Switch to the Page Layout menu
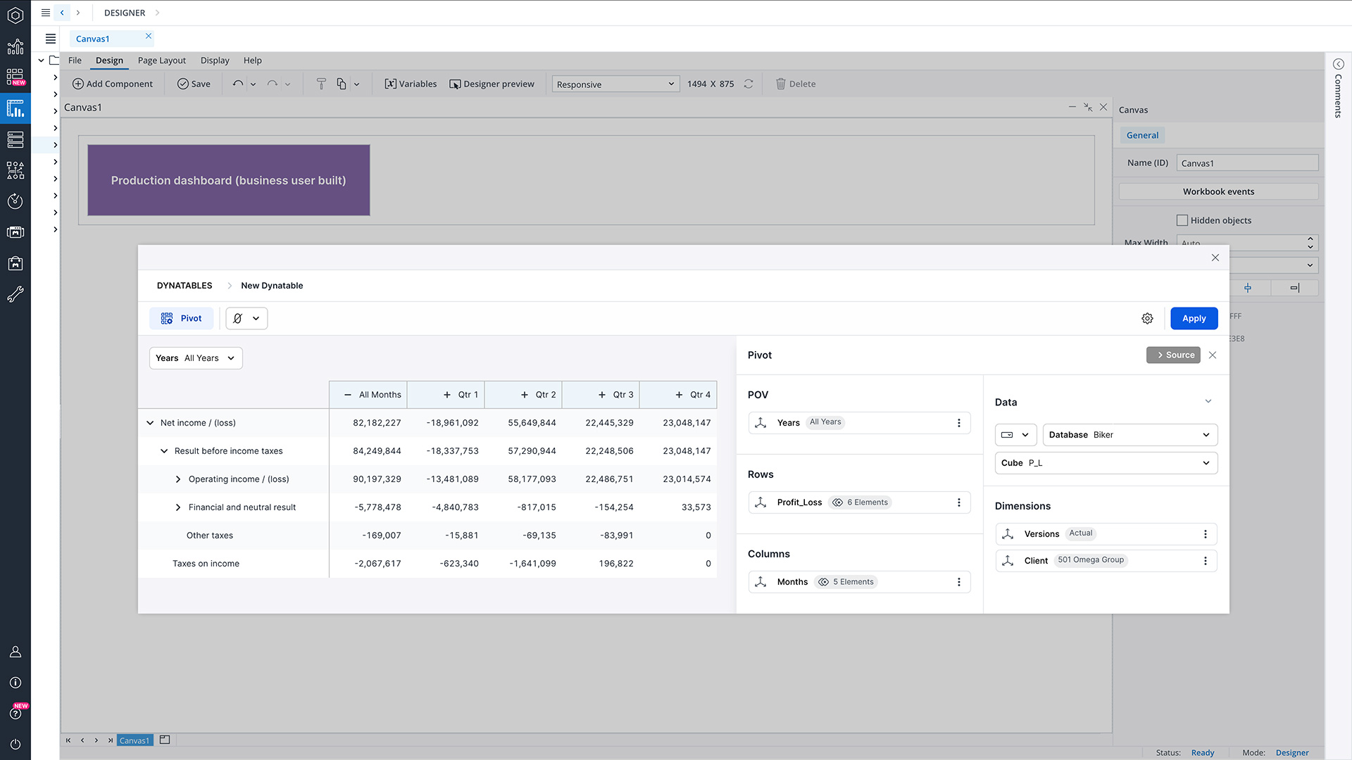 click(x=161, y=61)
